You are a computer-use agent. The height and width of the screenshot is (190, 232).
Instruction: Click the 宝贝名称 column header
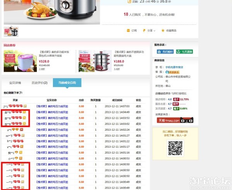pyautogui.click(x=52, y=100)
